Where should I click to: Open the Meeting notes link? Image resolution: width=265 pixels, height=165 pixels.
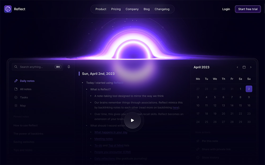[x=103, y=139]
